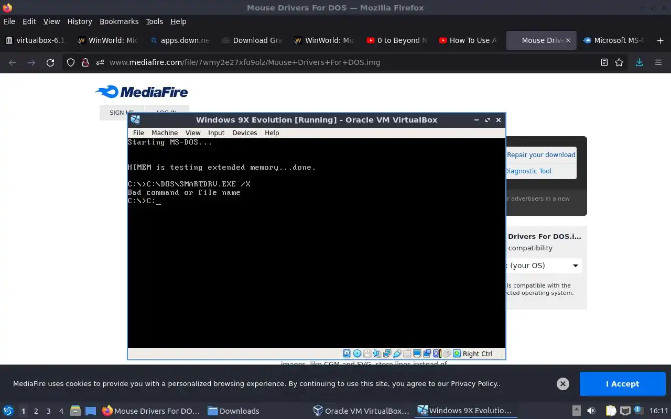This screenshot has height=419, width=671.
Task: Click inside the MS-DOS VM screen
Action: (x=316, y=243)
